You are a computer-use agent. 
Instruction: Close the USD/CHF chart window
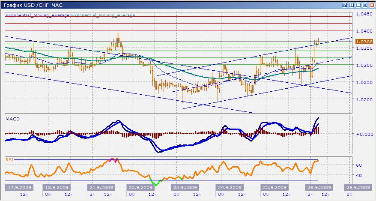(371, 4)
